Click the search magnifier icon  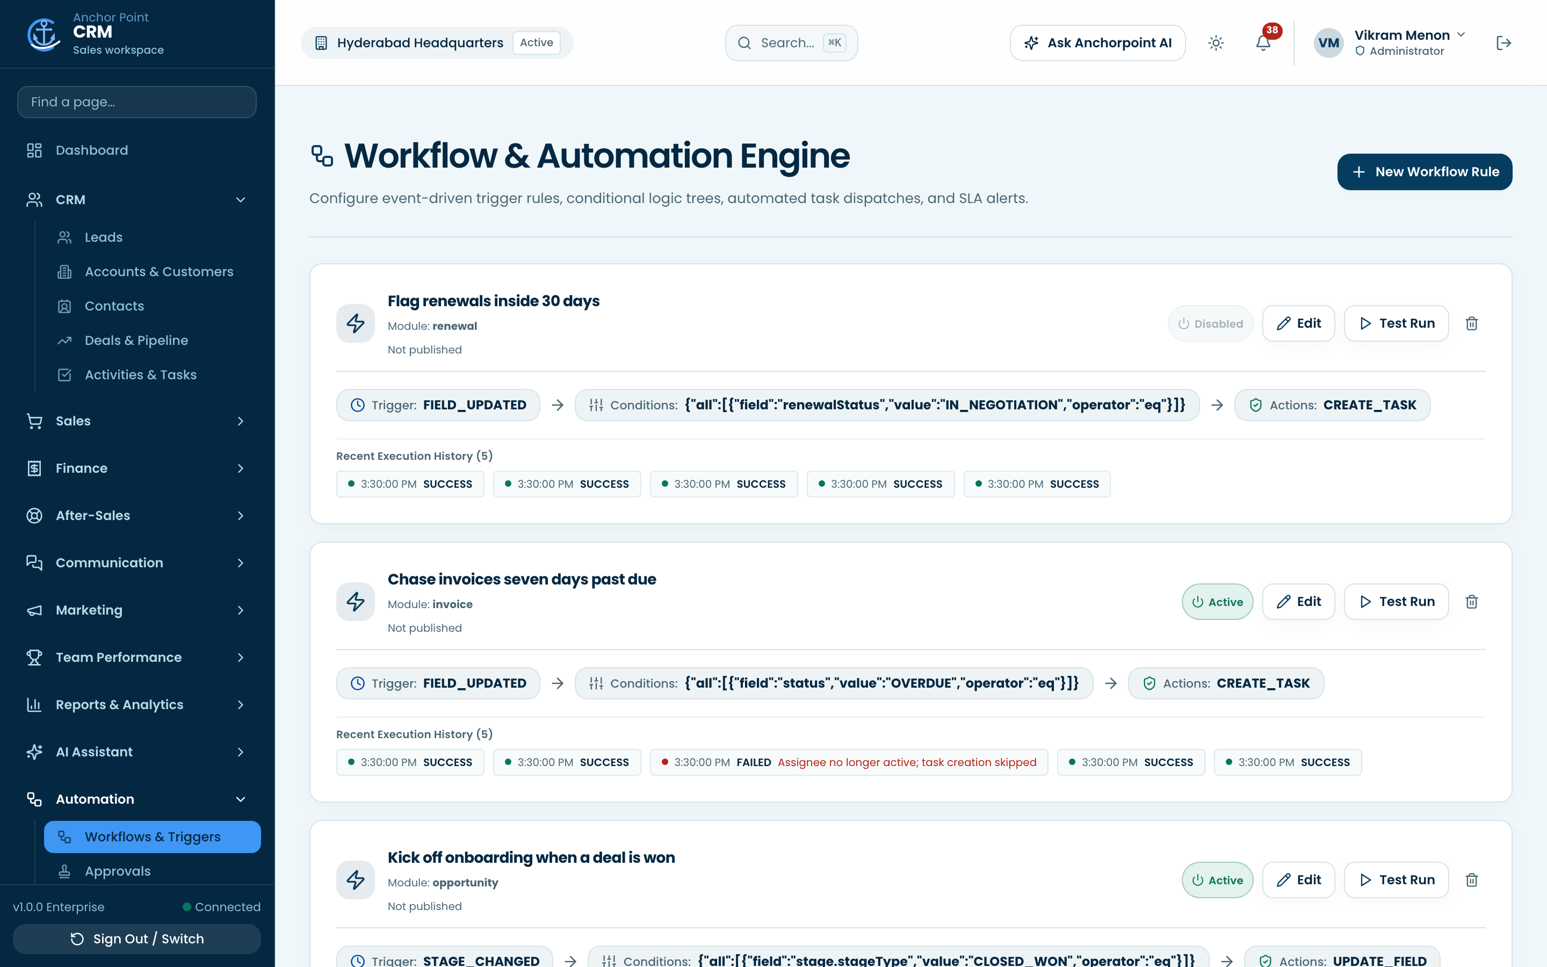(744, 43)
